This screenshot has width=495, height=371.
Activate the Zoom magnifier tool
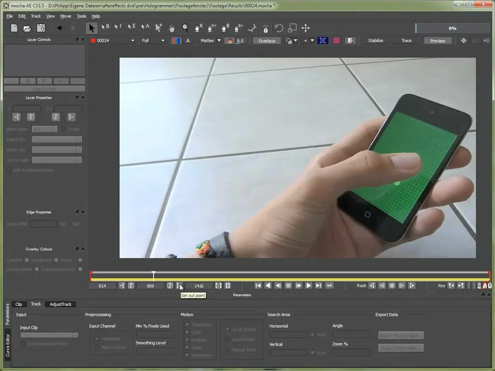(185, 28)
